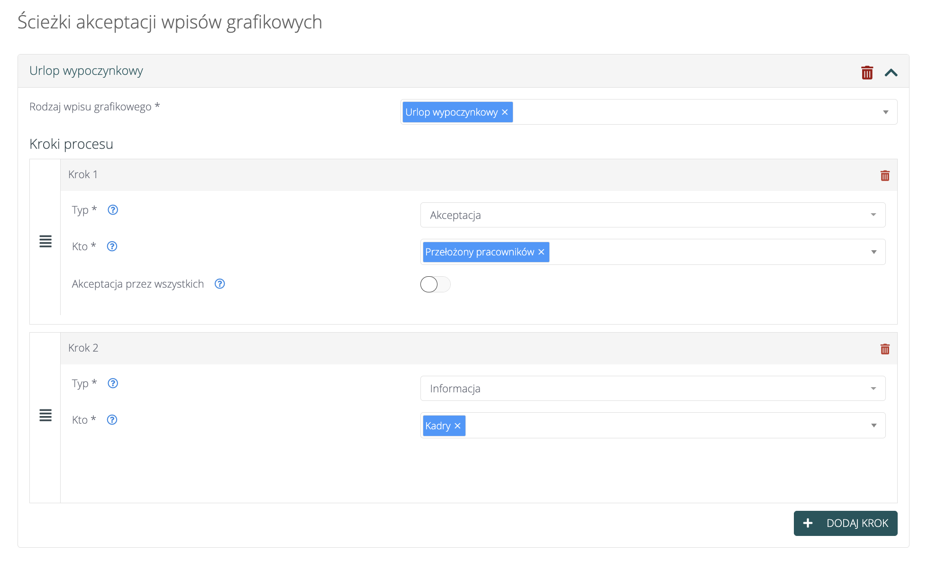
Task: Remove the Urlop wypoczynkowy tag
Action: click(x=505, y=112)
